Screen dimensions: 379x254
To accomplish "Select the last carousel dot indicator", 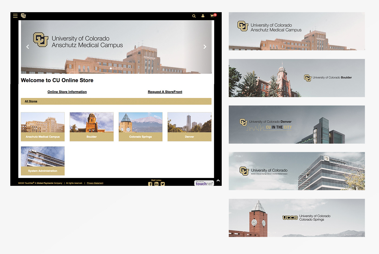I will pos(122,68).
